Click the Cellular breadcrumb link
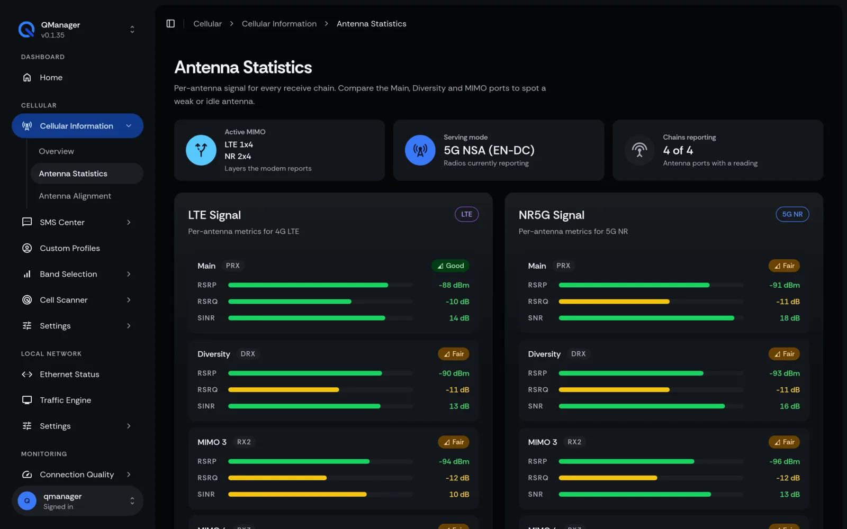Viewport: 847px width, 529px height. pyautogui.click(x=208, y=24)
